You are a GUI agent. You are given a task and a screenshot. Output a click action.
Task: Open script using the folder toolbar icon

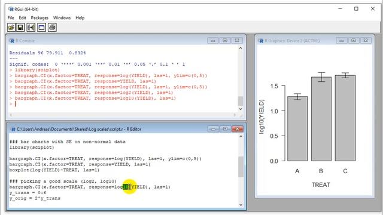click(11, 27)
